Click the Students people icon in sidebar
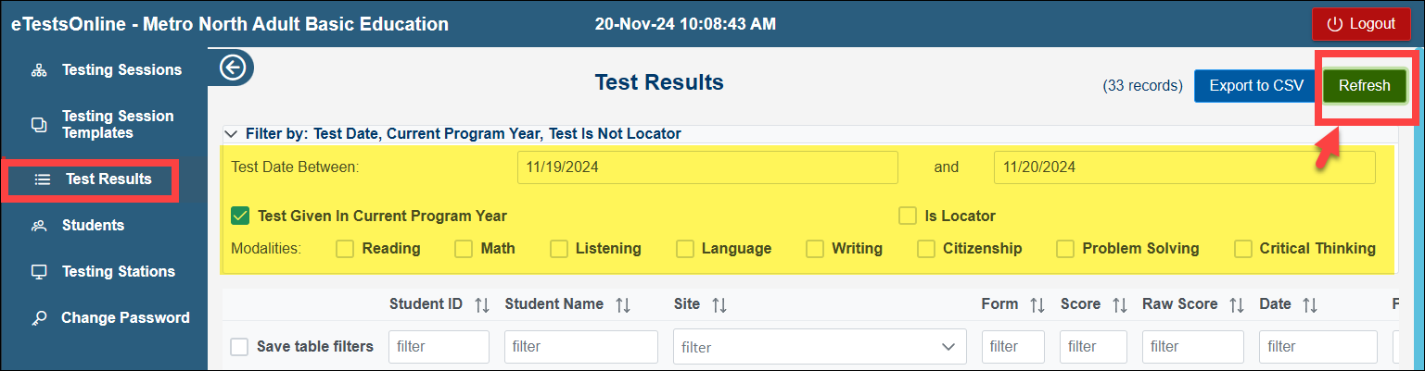The image size is (1425, 371). [39, 226]
